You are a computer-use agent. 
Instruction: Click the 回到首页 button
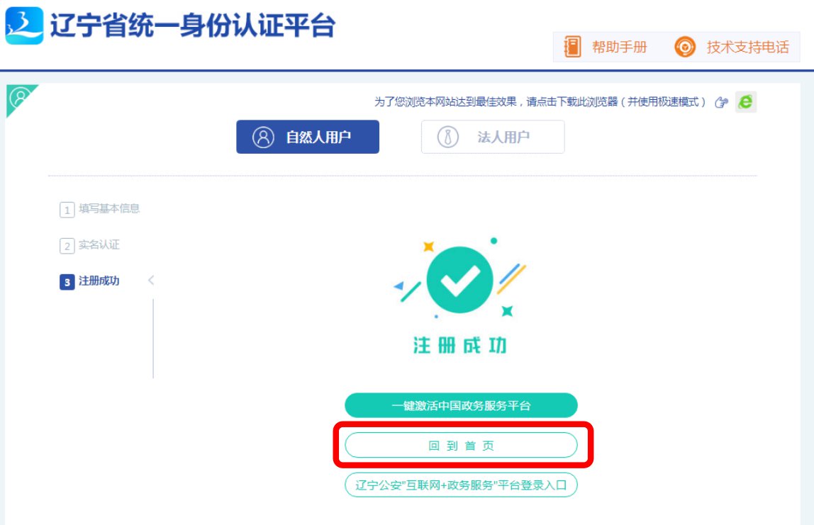pos(461,446)
